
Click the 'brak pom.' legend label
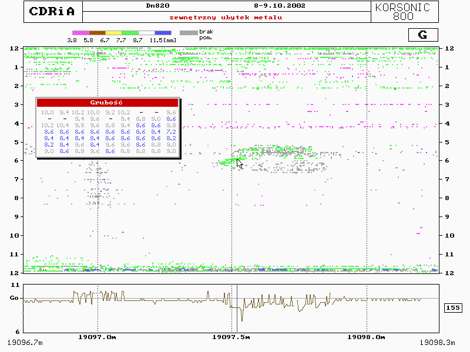coord(206,35)
